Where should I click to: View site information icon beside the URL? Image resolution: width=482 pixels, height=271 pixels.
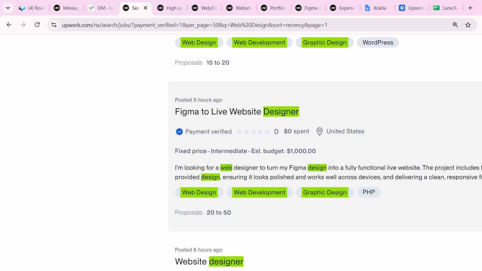pyautogui.click(x=54, y=25)
